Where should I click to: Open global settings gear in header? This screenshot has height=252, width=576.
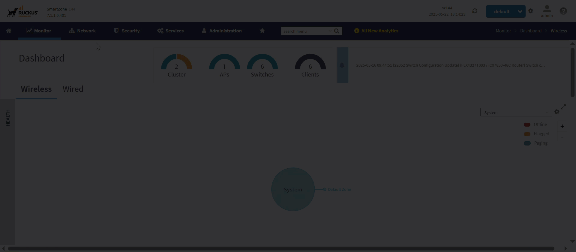[531, 11]
